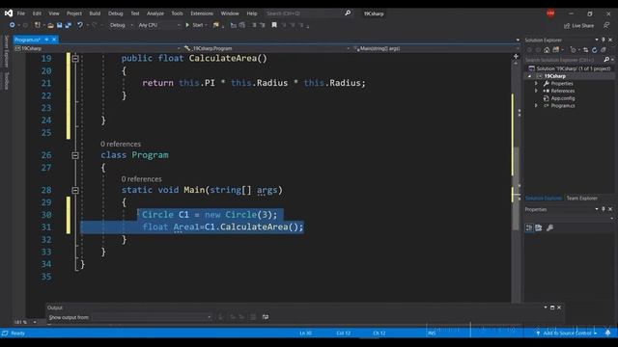Click the pin icon on Program.cs tab

[x=46, y=40]
